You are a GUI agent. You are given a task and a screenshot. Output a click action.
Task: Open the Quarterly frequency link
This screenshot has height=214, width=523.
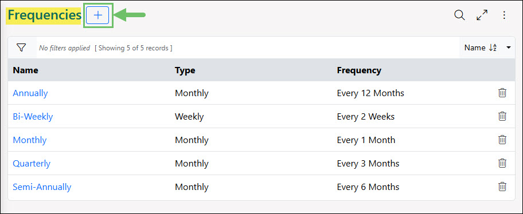(x=32, y=164)
